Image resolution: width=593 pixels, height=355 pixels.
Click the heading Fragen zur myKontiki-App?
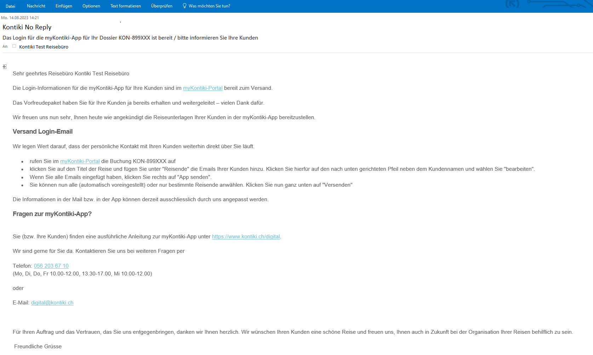(52, 214)
